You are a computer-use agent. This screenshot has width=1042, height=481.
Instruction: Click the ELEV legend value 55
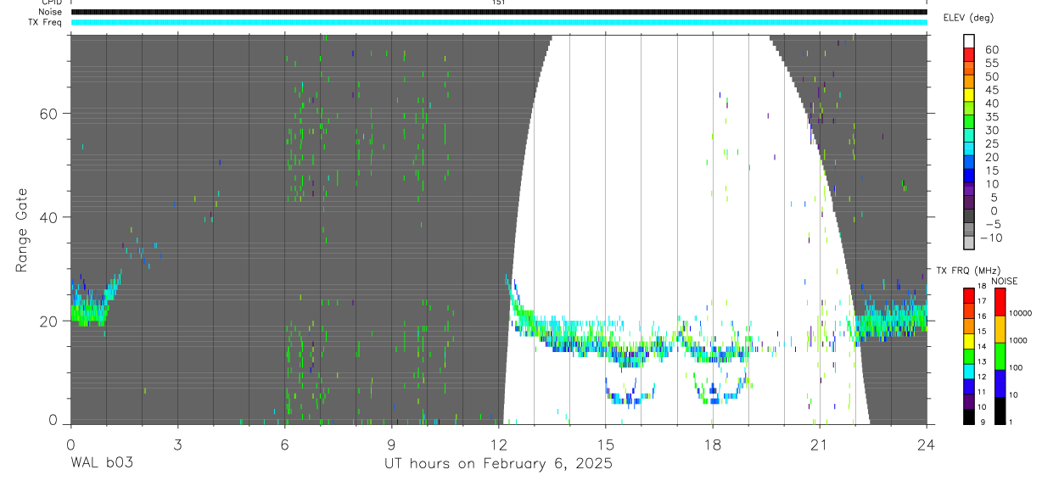tap(991, 64)
